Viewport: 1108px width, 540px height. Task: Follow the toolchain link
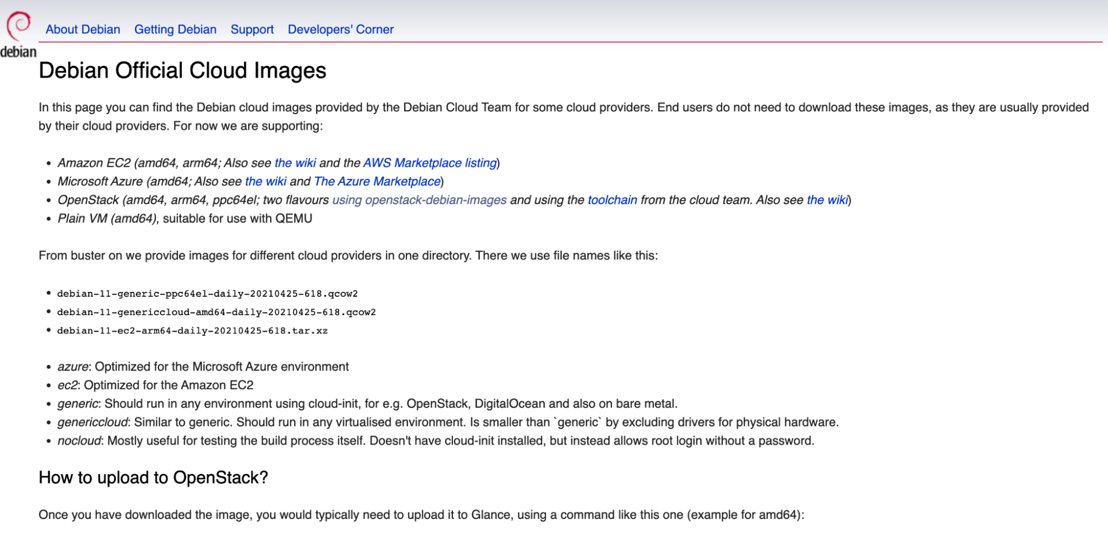coord(612,200)
